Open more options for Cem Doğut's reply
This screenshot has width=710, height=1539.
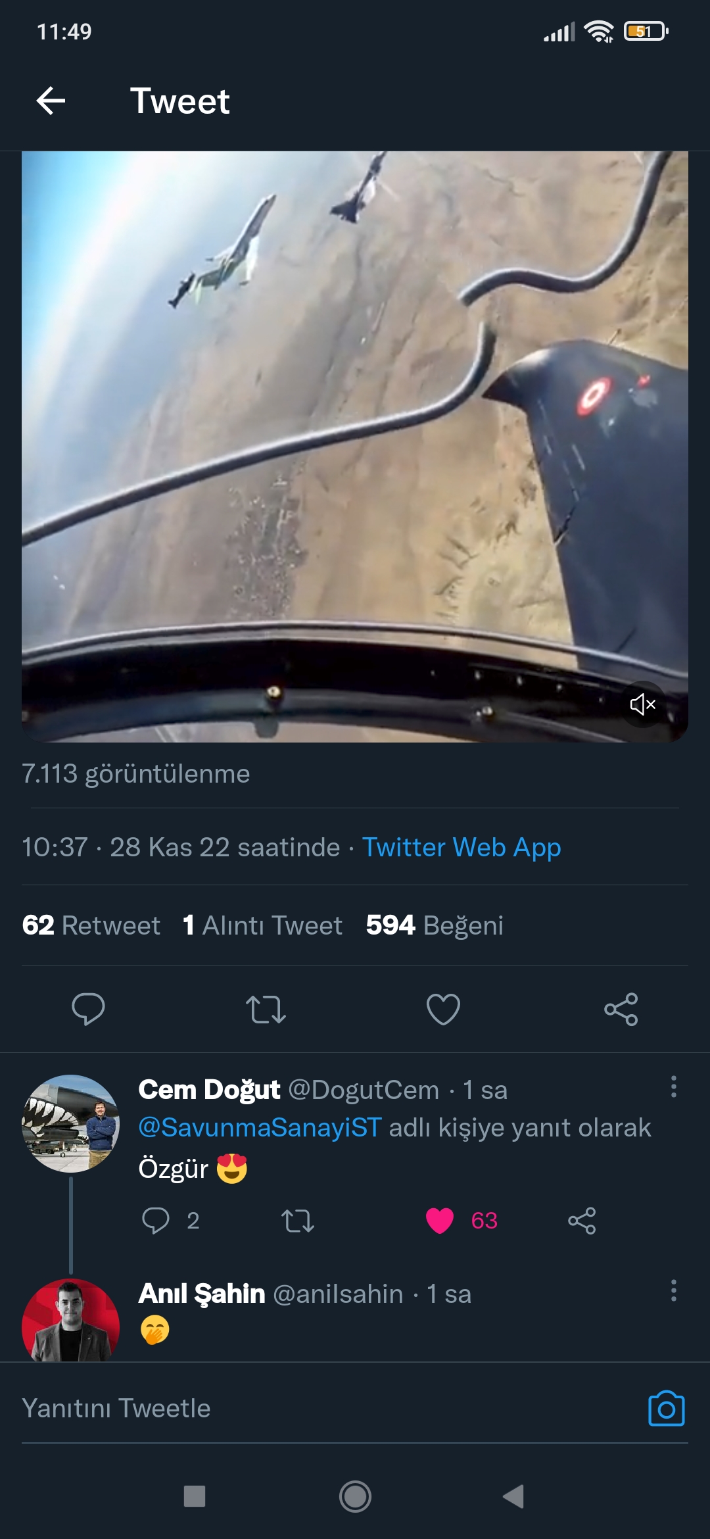673,1087
